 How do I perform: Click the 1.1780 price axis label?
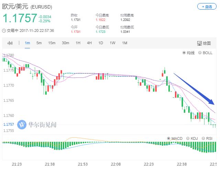click(9, 55)
